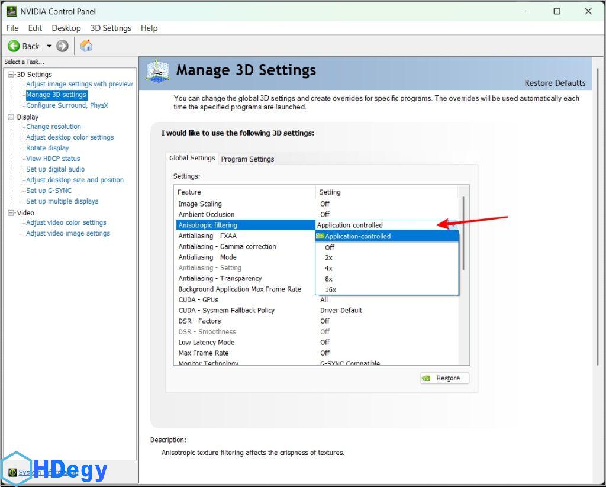Switch to the Program Settings tab
The width and height of the screenshot is (606, 487).
coord(247,159)
